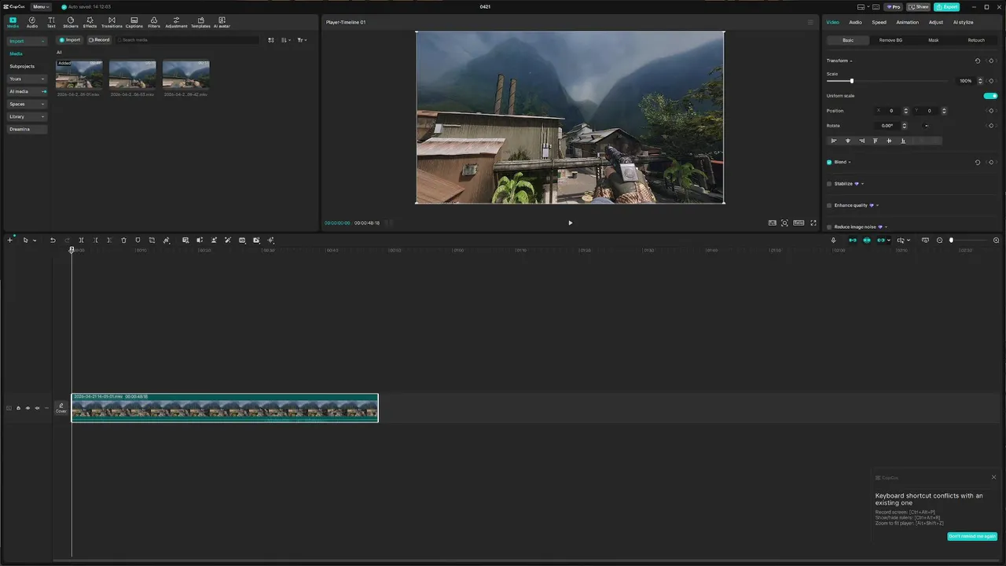Click the microphone voiceover record icon
The height and width of the screenshot is (566, 1006).
(833, 240)
